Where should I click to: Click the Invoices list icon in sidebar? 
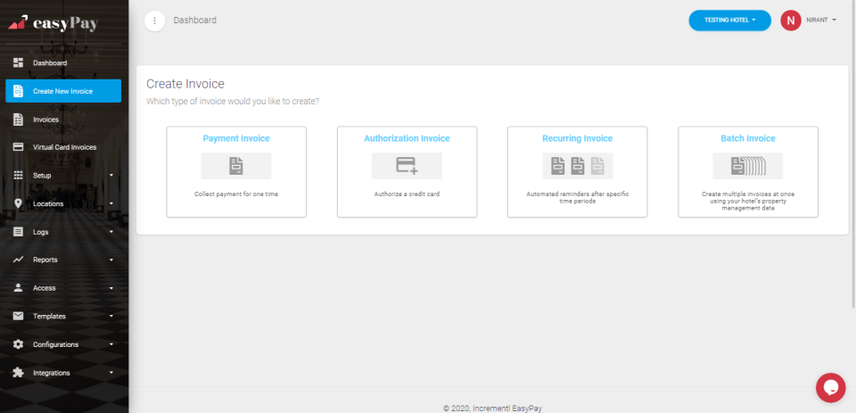[18, 120]
